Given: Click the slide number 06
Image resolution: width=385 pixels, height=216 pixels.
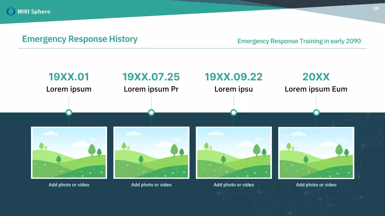Looking at the screenshot, I should tap(376, 8).
